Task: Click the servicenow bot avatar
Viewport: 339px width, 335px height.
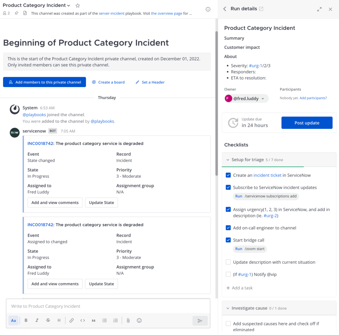Action: click(x=15, y=132)
